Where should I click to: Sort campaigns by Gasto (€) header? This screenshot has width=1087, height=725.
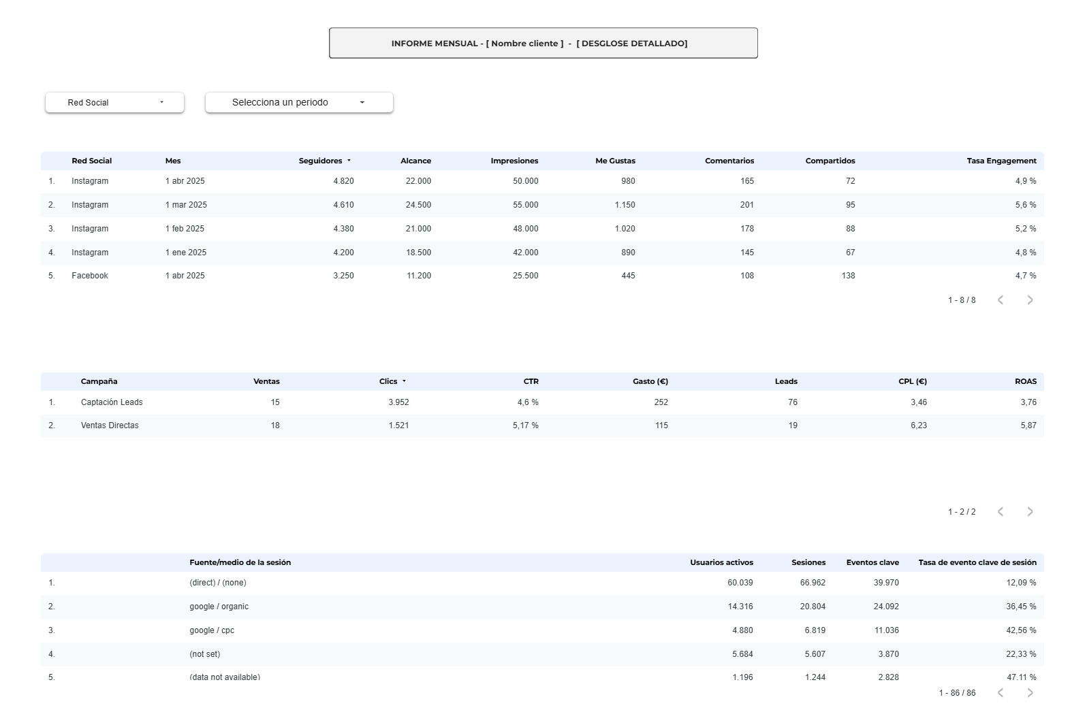tap(650, 382)
